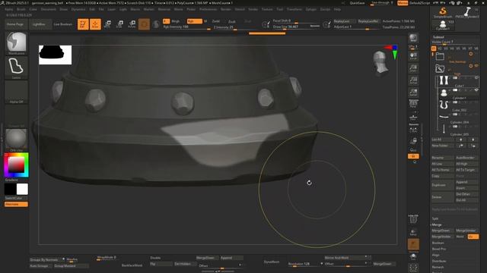Expand the Boolean section
The image size is (487, 273).
pyautogui.click(x=438, y=243)
